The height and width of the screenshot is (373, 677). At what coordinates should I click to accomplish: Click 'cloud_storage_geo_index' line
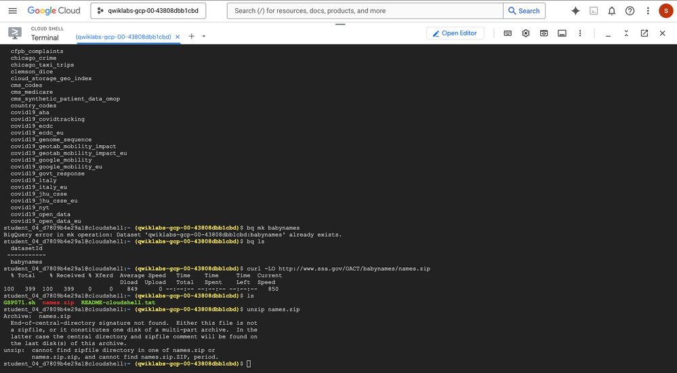pos(51,79)
